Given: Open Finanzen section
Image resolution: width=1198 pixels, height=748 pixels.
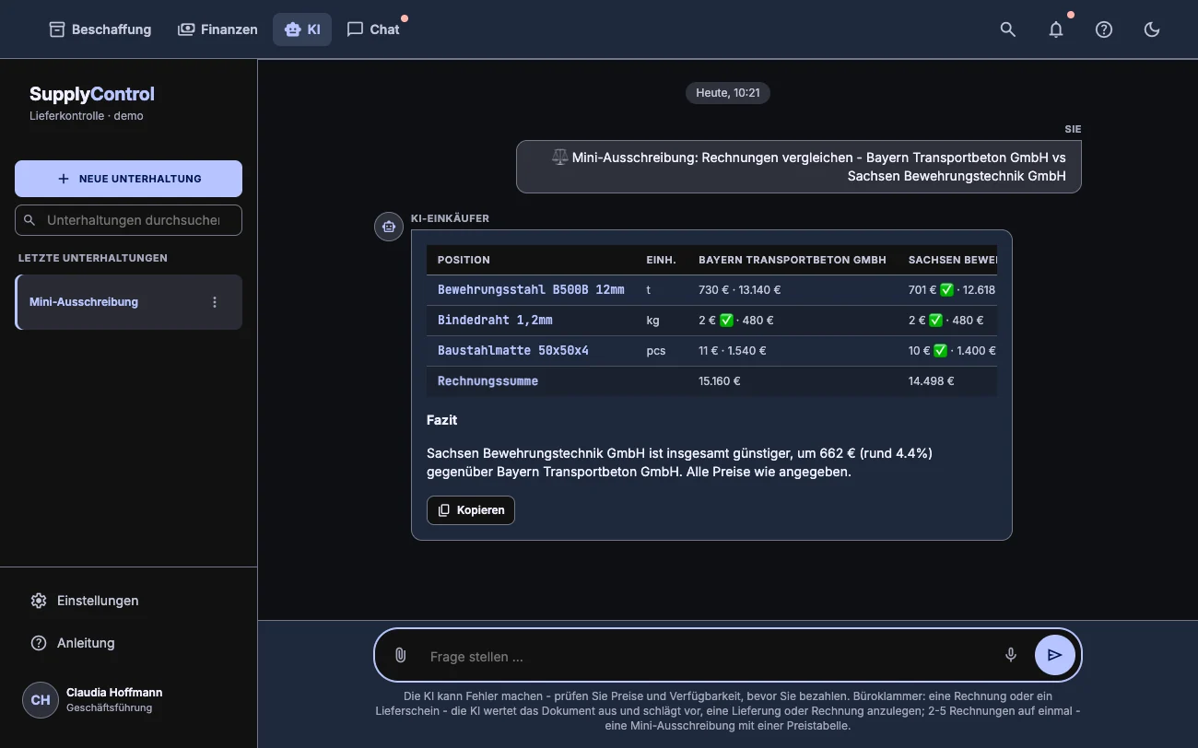Looking at the screenshot, I should click(217, 29).
